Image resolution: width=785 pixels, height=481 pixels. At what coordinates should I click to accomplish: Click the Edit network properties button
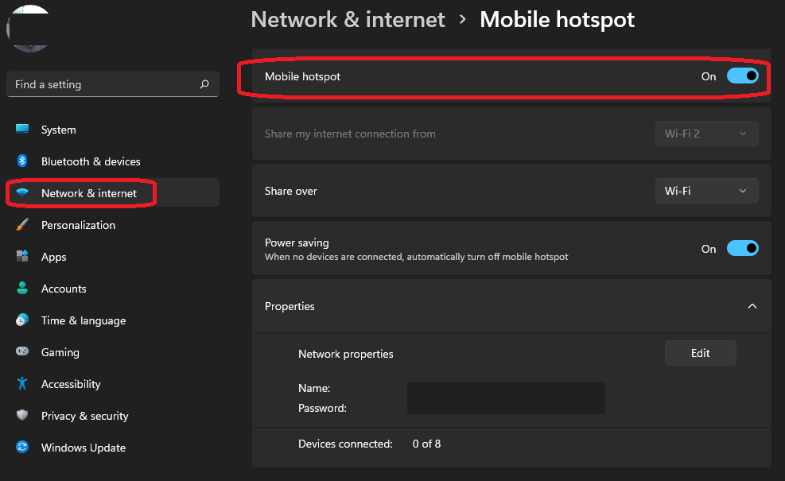(x=700, y=353)
